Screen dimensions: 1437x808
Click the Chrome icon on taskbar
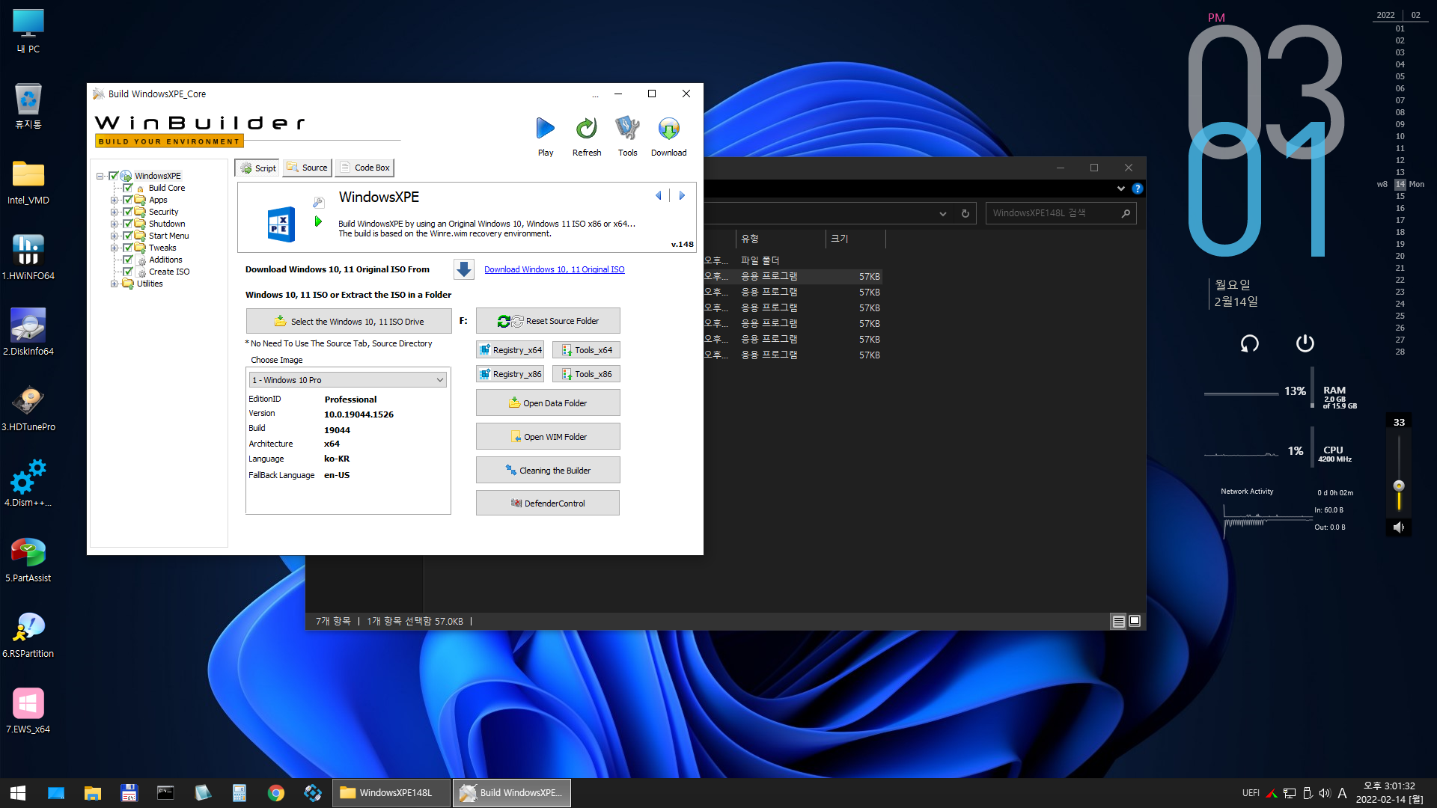click(276, 793)
